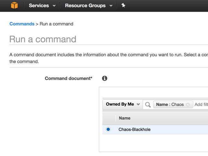208x156 pixels.
Task: Expand the Services dropdown chevron
Action: pyautogui.click(x=54, y=6)
